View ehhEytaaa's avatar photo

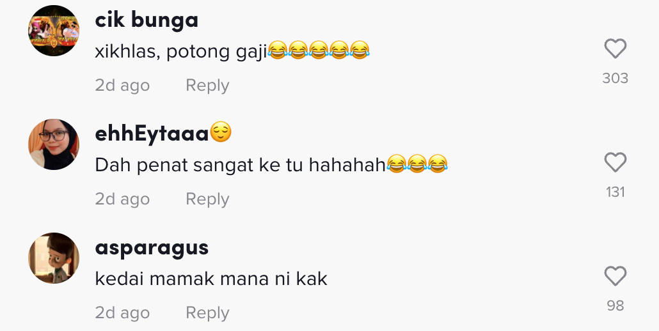(x=54, y=144)
